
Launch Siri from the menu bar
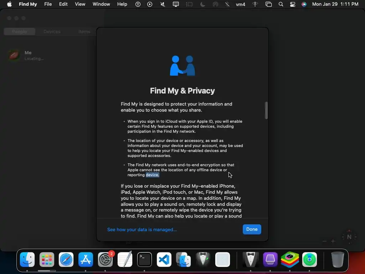304,4
